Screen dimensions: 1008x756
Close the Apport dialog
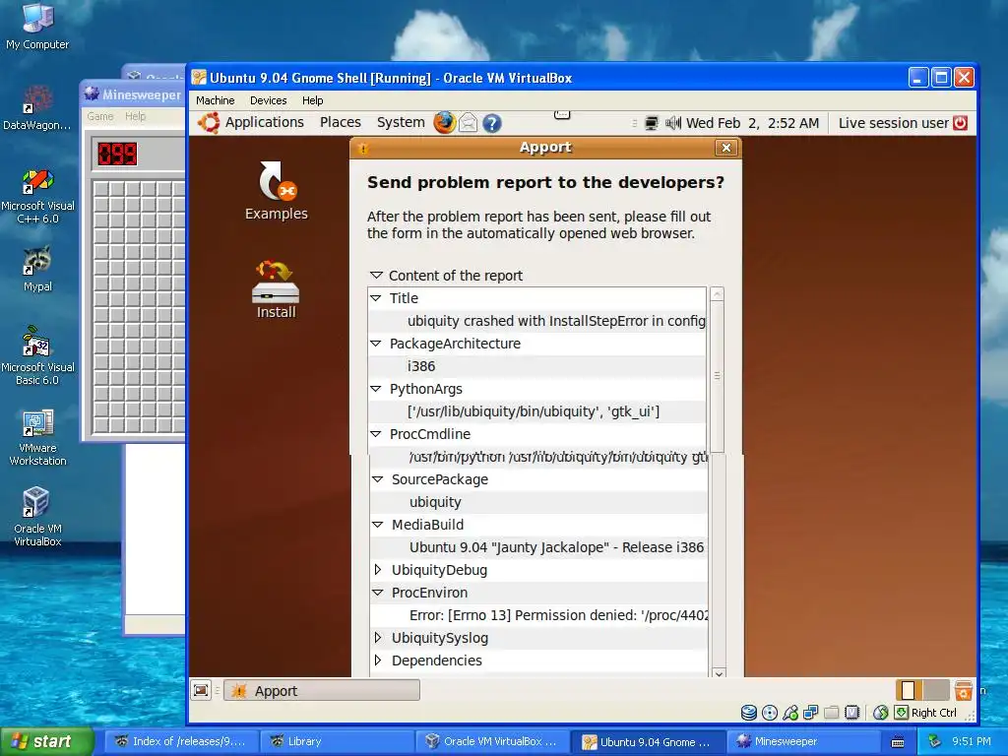(x=725, y=148)
